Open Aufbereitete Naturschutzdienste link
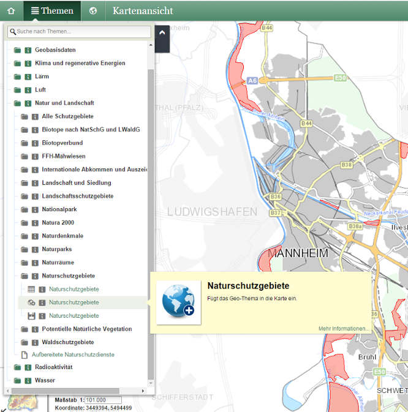Image resolution: width=408 pixels, height=412 pixels. 73,354
